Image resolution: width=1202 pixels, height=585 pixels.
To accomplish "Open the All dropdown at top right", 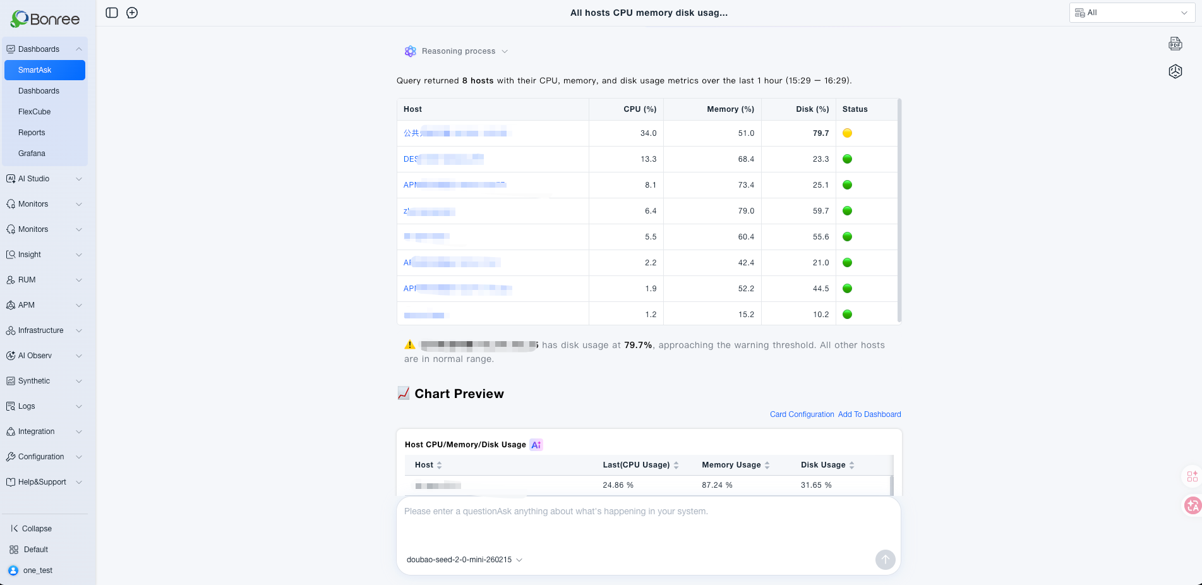I will [1132, 13].
